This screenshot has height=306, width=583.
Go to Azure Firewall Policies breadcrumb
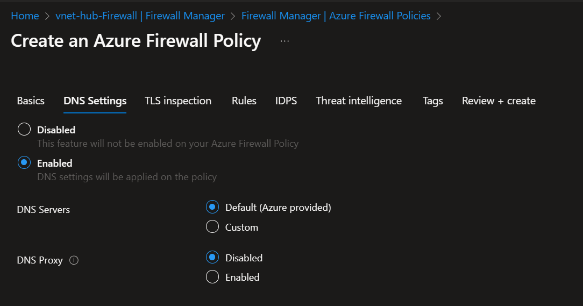pyautogui.click(x=336, y=16)
